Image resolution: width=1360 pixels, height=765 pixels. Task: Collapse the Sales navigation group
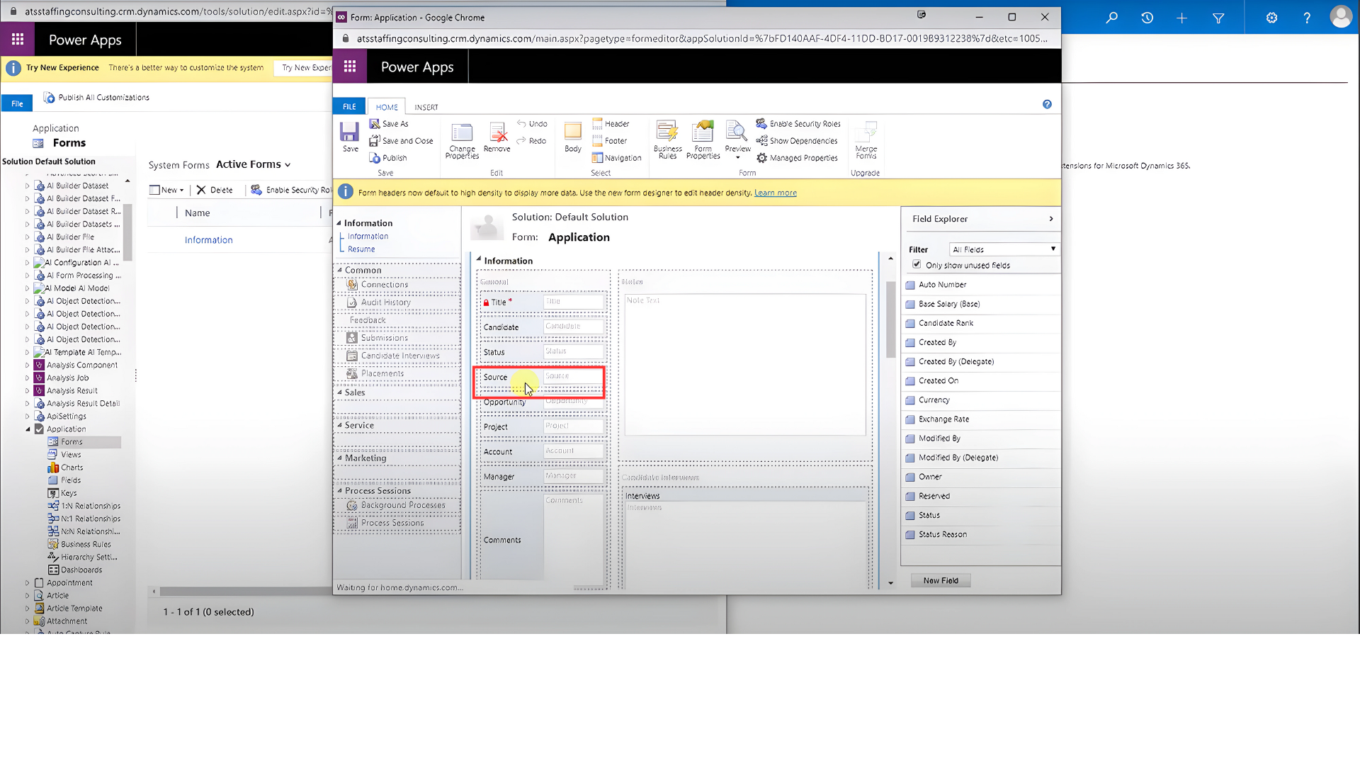(340, 392)
